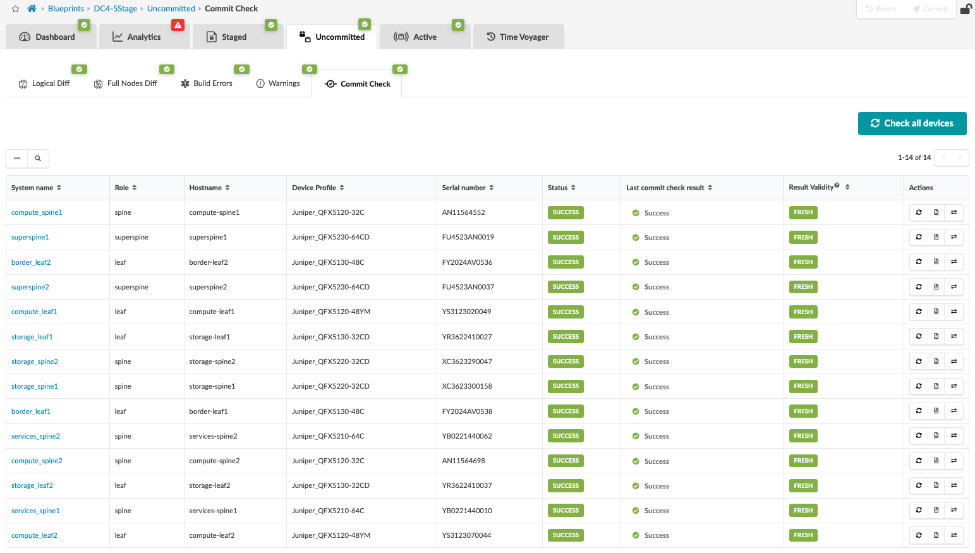Open the Analytics tab
This screenshot has height=553, width=975.
coord(137,37)
